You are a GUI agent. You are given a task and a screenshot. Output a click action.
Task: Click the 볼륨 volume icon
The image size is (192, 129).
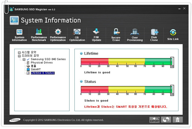point(28,66)
